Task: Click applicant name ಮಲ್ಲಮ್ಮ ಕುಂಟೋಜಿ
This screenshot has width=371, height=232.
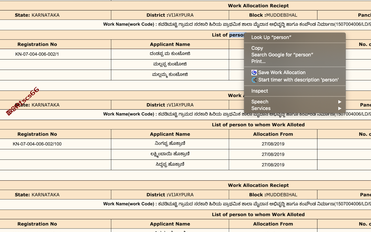Action: tap(170, 75)
